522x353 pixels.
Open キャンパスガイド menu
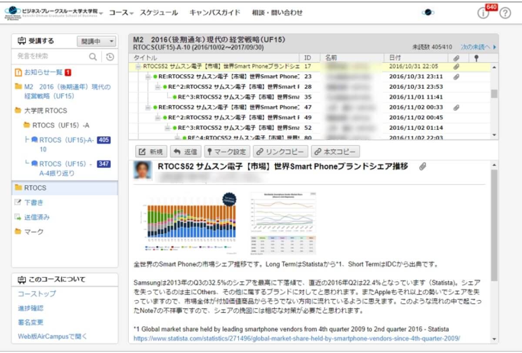click(x=215, y=13)
